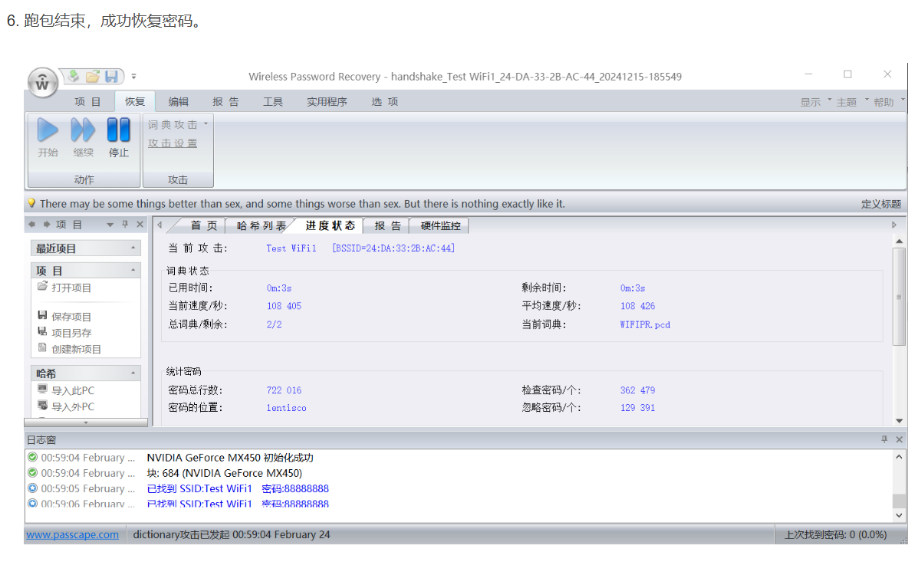Open the round W application menu button
This screenshot has width=918, height=562.
click(43, 81)
